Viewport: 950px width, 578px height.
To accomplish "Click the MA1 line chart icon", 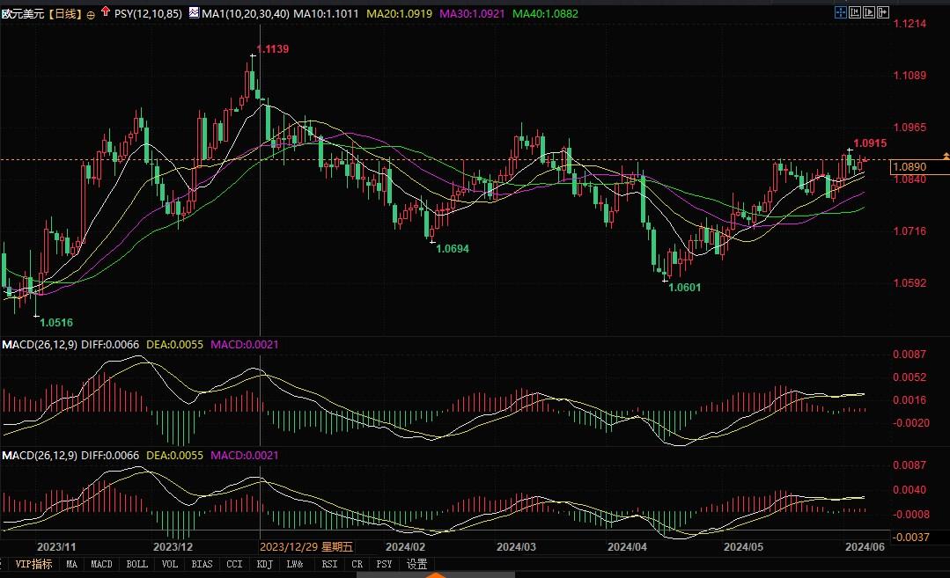I will 194,12.
